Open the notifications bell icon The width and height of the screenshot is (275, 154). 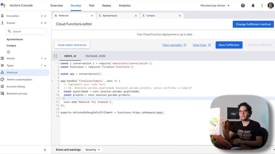[253, 6]
